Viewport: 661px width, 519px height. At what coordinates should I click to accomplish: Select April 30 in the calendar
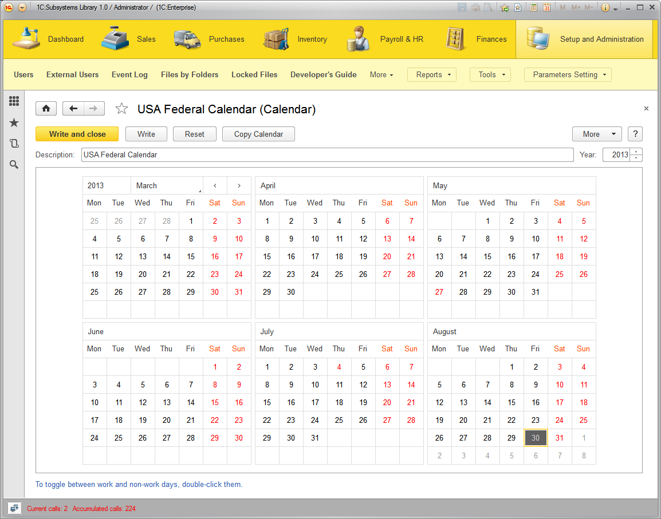[291, 292]
